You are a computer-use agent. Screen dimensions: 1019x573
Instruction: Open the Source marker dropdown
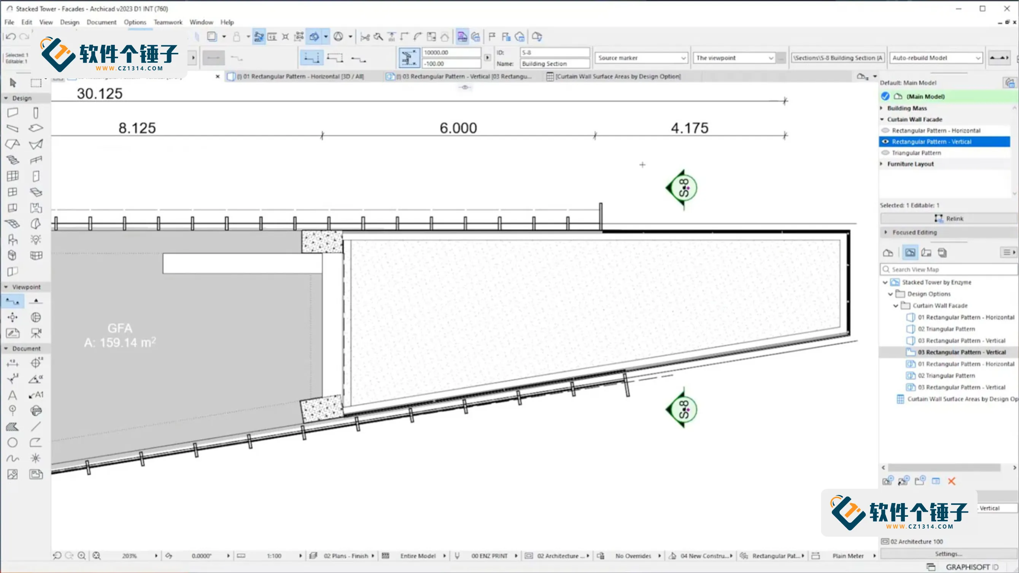pos(641,58)
